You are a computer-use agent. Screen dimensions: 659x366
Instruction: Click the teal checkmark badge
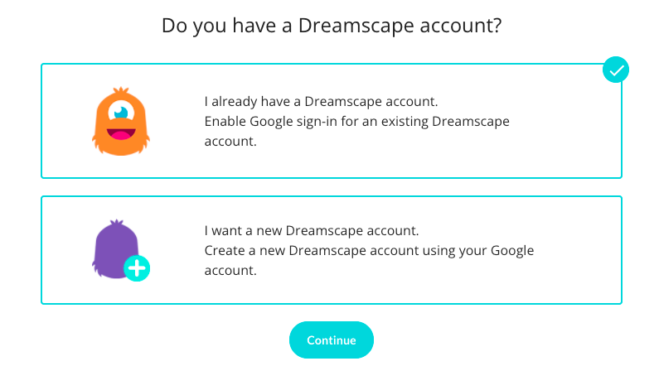pos(616,70)
